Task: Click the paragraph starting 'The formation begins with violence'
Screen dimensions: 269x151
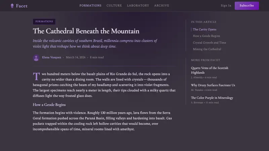Action: coord(102,121)
